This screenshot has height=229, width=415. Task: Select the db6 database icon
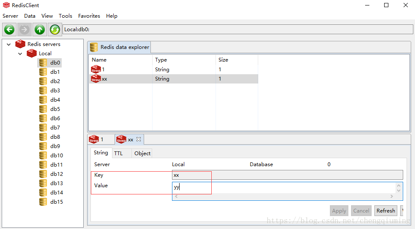click(x=43, y=118)
